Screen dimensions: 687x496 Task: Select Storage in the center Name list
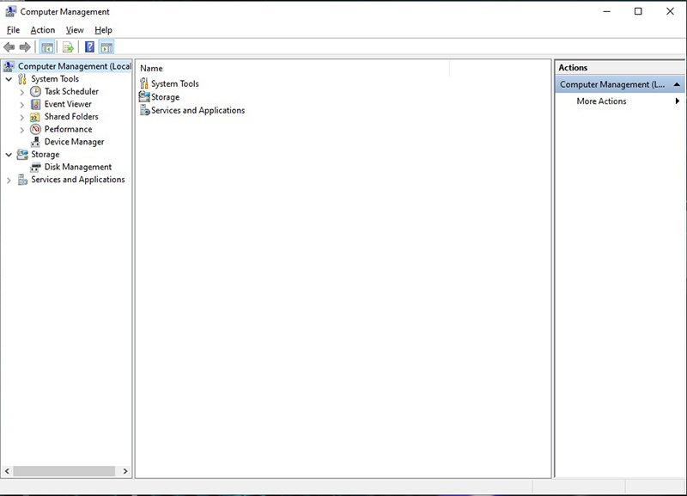click(x=165, y=97)
